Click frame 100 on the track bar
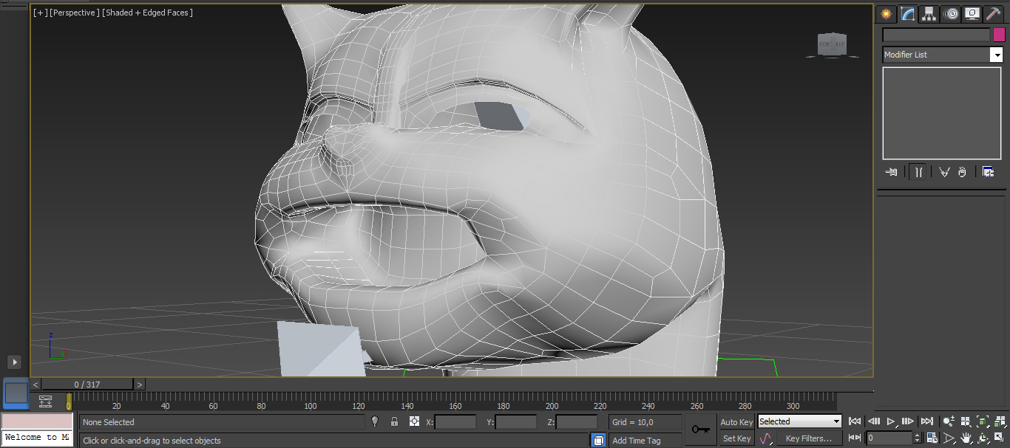1010x448 pixels. [310, 406]
